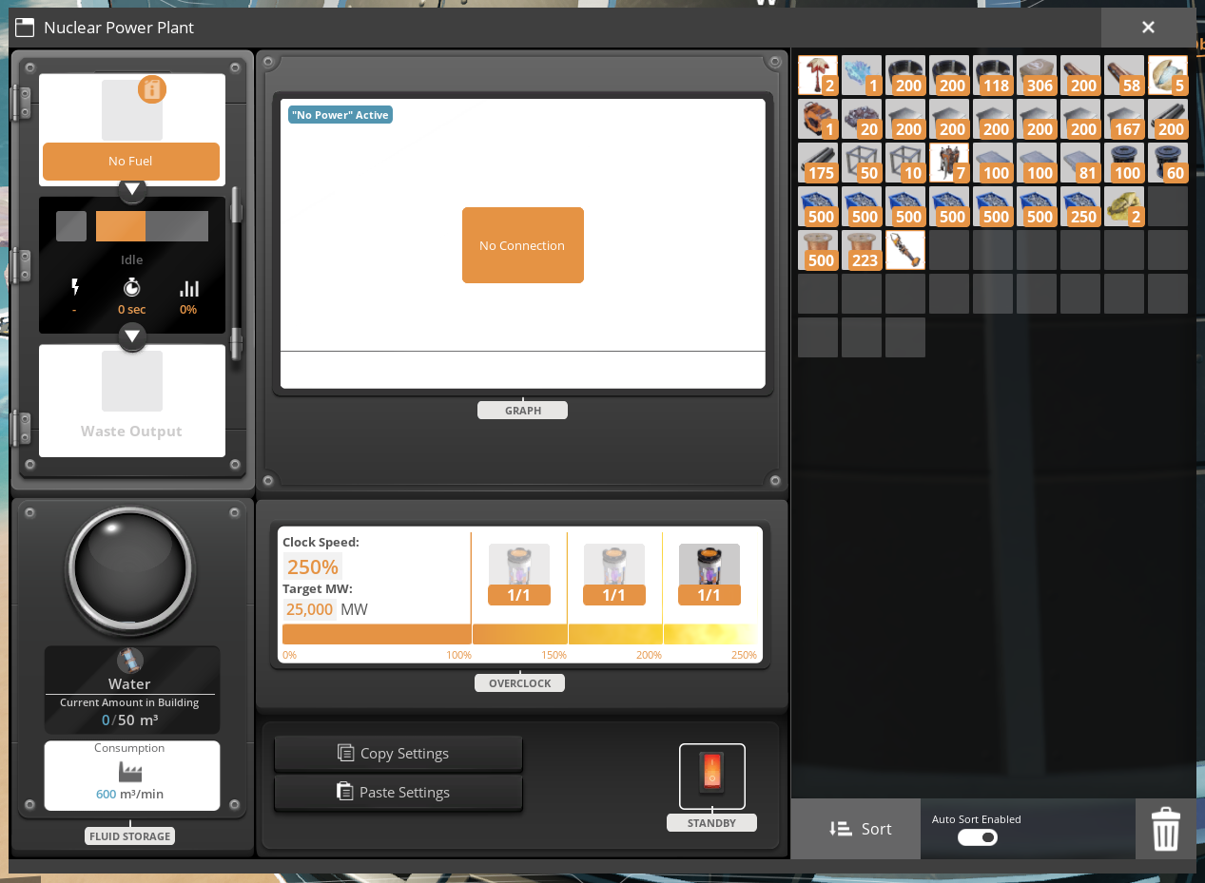
Task: Click the screws stack of 250
Action: [x=1080, y=206]
